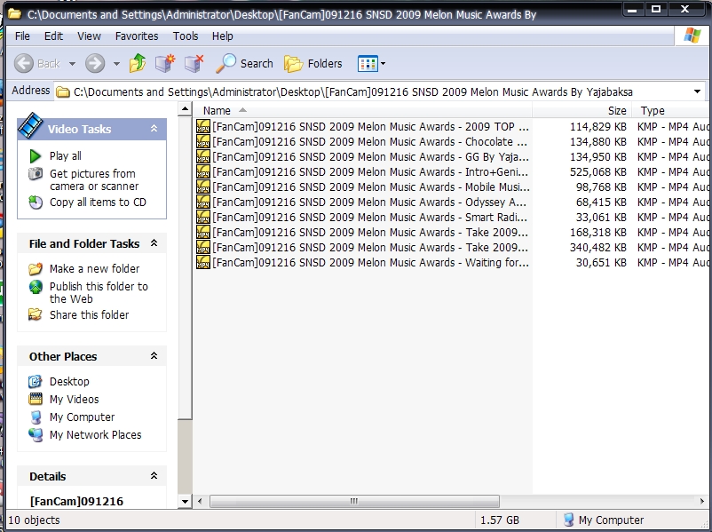Sort files by the Size column header
Viewport: 712px width, 532px height.
(582, 110)
